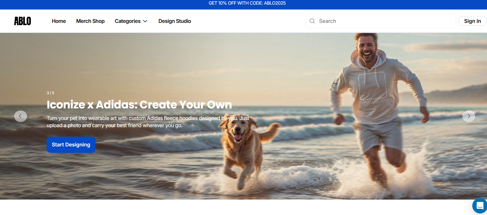487x215 pixels.
Task: Open the Design Studio page
Action: [175, 21]
